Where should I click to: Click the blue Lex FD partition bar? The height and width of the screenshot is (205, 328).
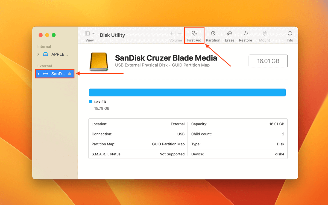point(187,92)
